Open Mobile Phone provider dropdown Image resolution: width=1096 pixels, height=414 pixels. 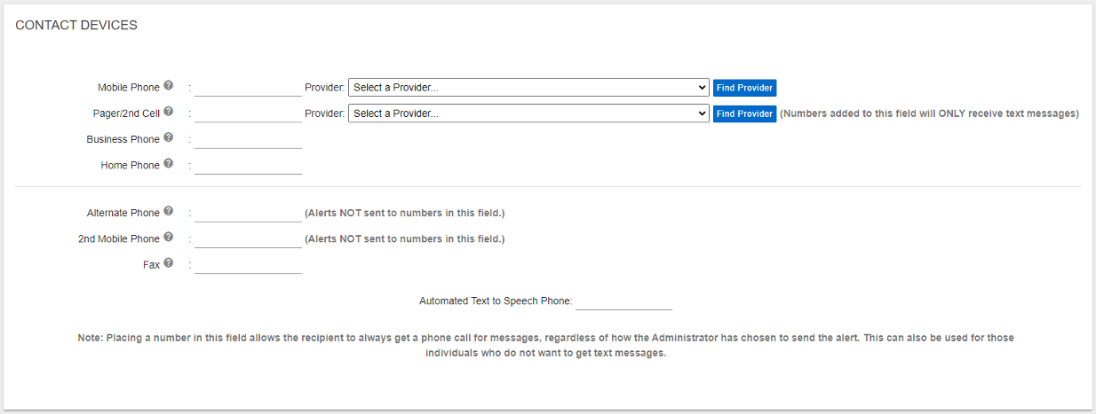pyautogui.click(x=528, y=88)
